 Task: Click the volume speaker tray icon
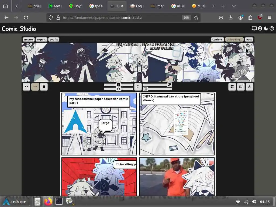coord(254,202)
